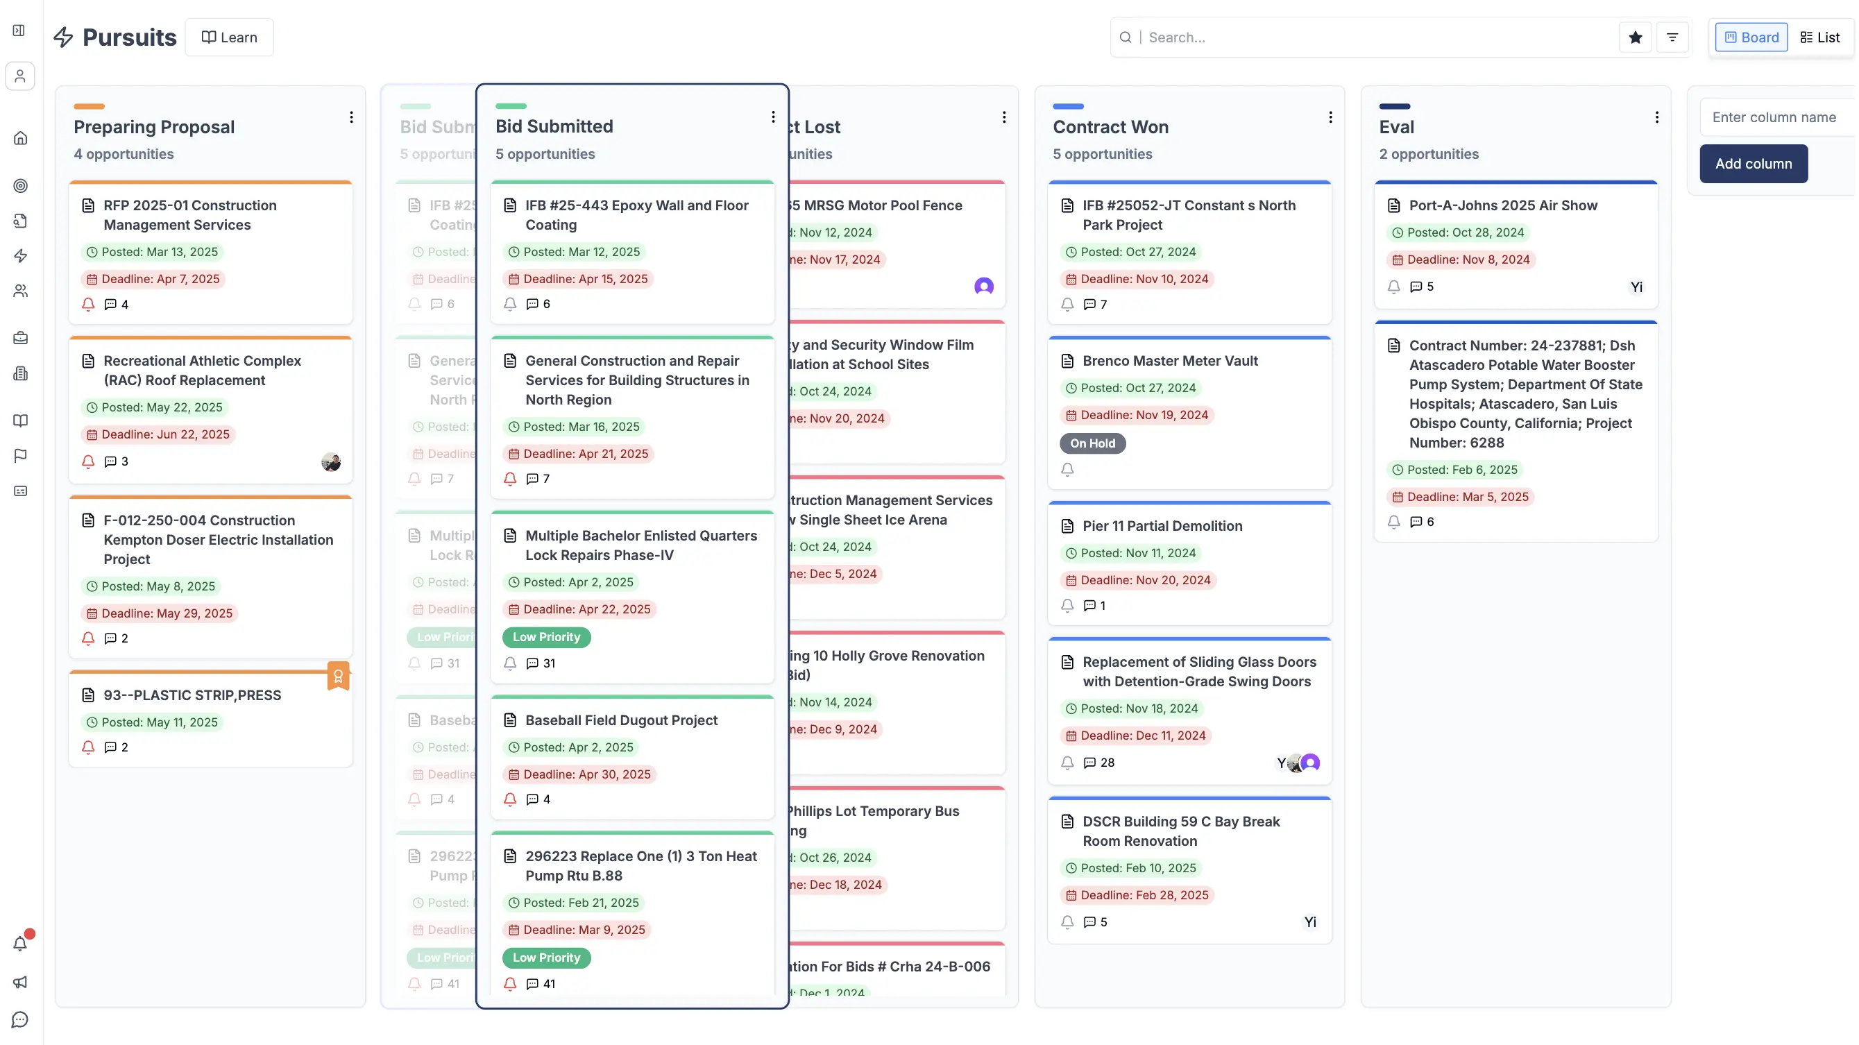The width and height of the screenshot is (1859, 1045).
Task: Click Yi assignee on Port-A-Johns 2025 Air Show card
Action: coord(1636,287)
